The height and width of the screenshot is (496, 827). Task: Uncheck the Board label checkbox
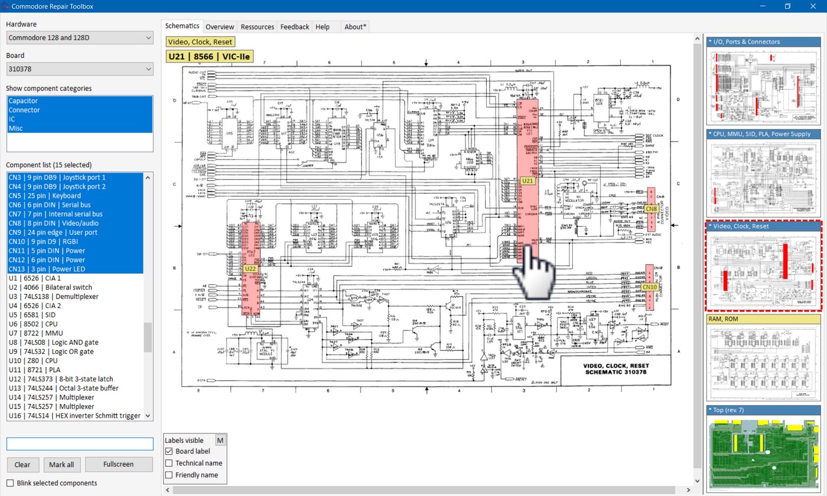point(169,451)
